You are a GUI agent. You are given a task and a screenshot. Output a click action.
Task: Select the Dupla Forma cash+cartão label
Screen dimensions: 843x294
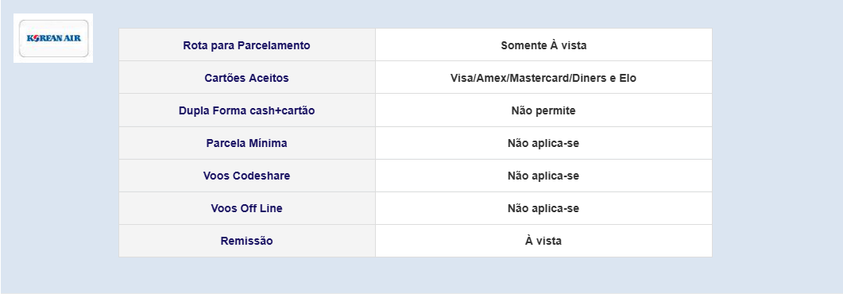coord(247,110)
